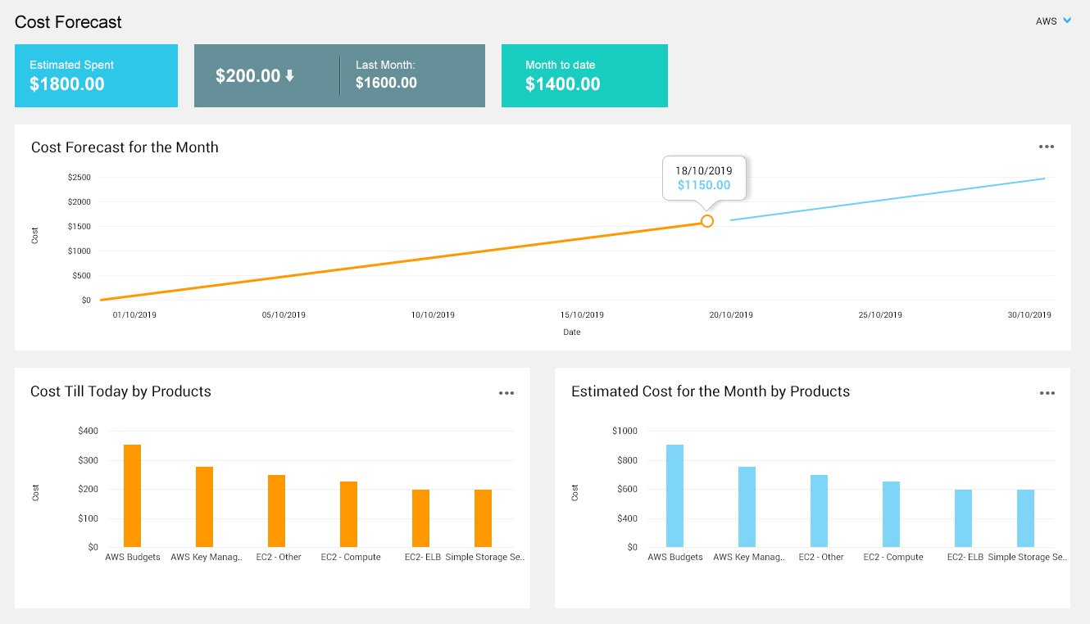Click the 01/10/2019 date axis label
1090x624 pixels.
134,314
